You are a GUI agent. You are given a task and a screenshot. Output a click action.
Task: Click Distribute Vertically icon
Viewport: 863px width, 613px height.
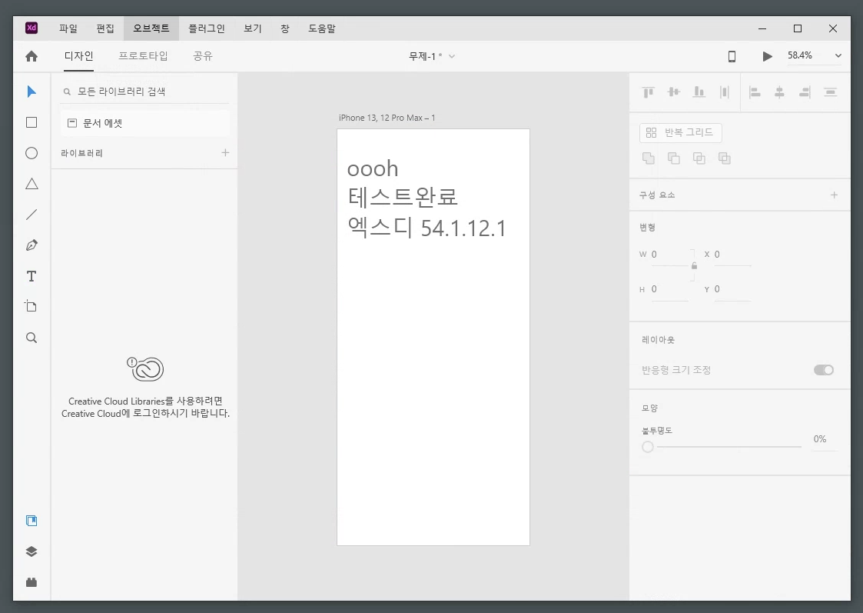[830, 92]
